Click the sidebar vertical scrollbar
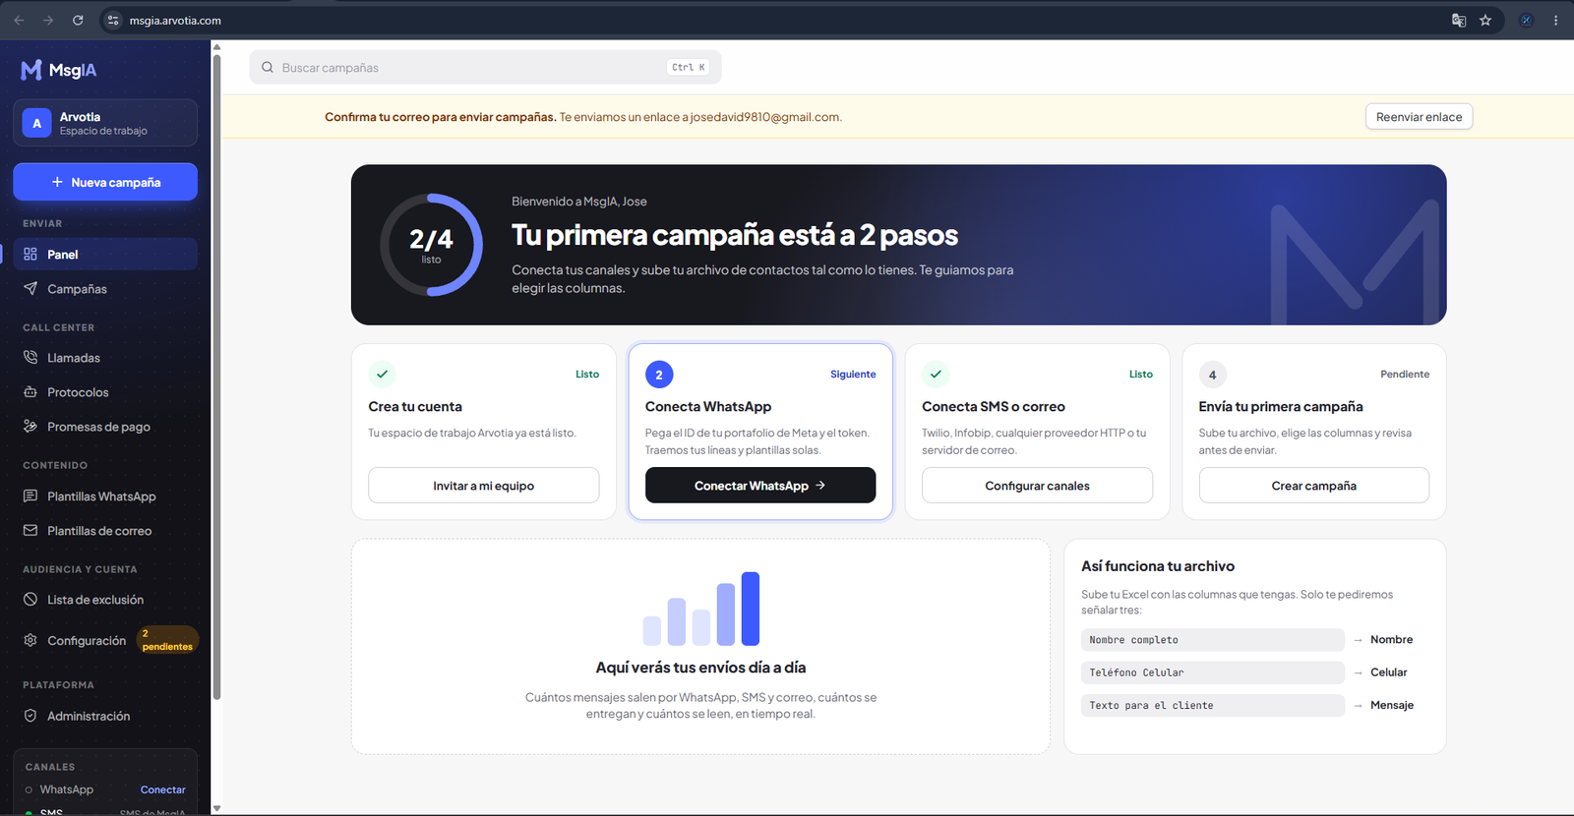 (216, 379)
